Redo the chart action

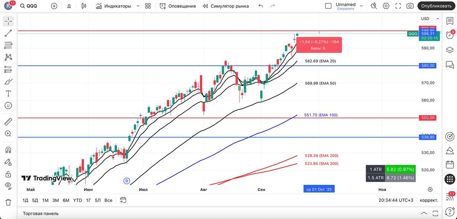coord(273,6)
